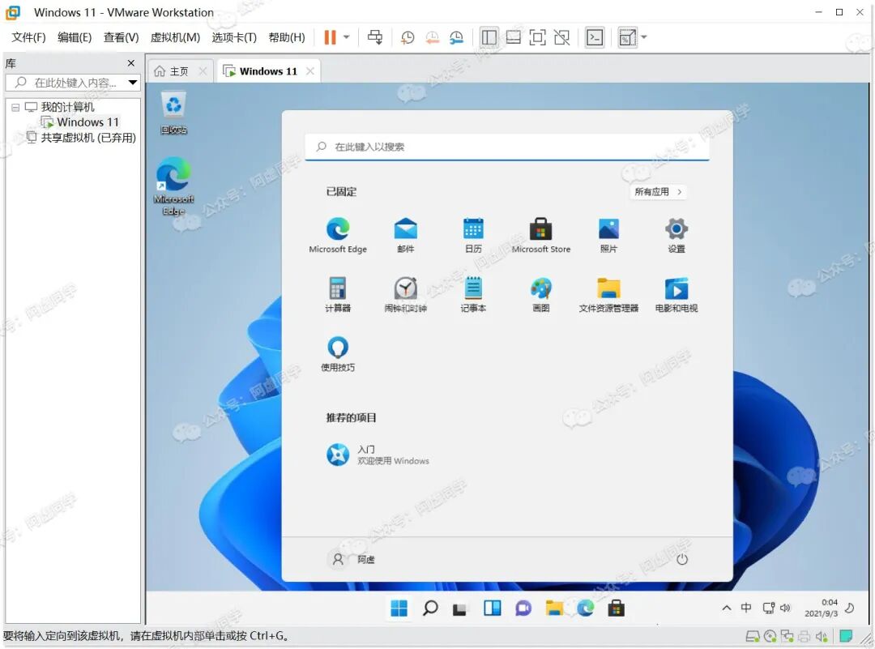This screenshot has height=649, width=875.
Task: Open 所有应用 all apps list
Action: click(658, 191)
